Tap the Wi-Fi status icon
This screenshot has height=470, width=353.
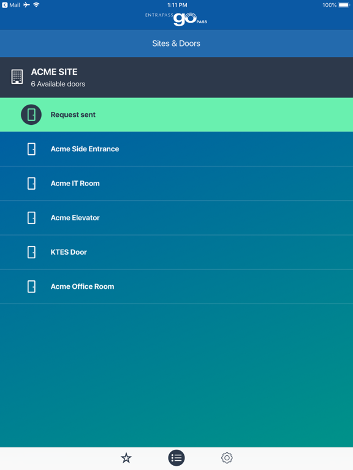pos(36,5)
